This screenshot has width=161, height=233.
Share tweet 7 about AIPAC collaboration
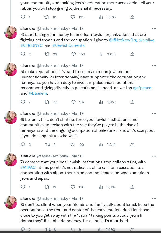(132, 187)
